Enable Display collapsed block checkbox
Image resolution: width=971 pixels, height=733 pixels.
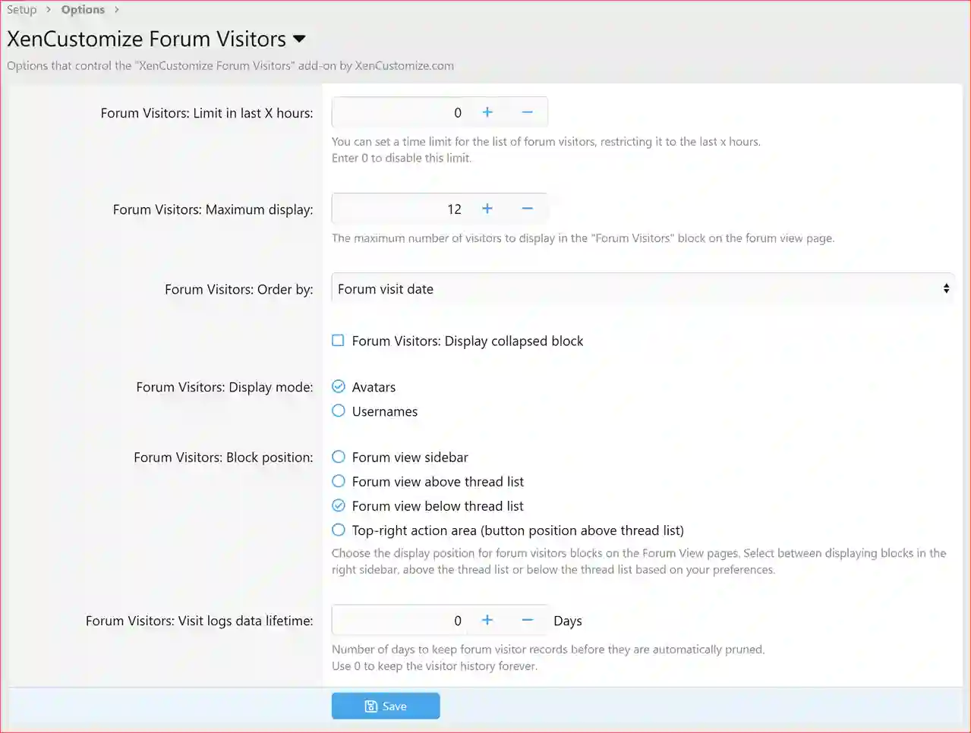coord(339,341)
